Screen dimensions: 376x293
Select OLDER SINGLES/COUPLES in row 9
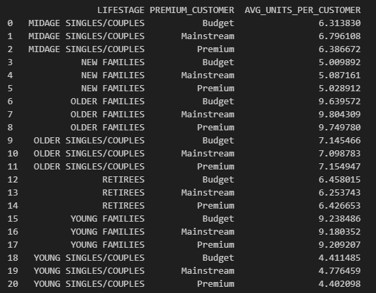(89, 141)
